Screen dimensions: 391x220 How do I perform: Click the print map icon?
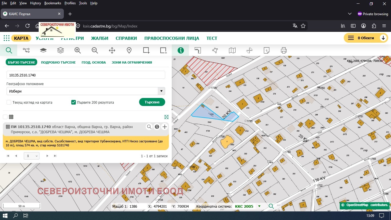(284, 50)
